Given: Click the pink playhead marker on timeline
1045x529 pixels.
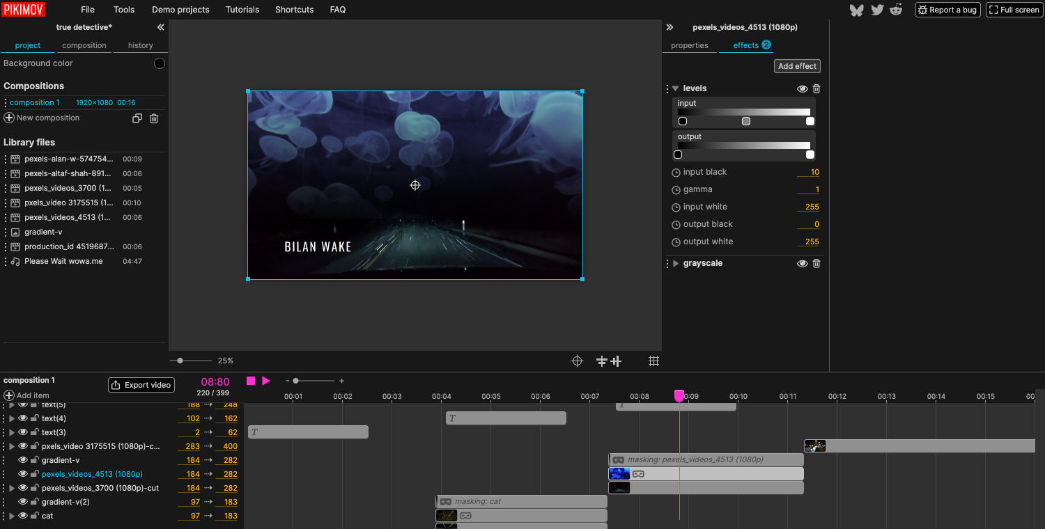Looking at the screenshot, I should [679, 395].
